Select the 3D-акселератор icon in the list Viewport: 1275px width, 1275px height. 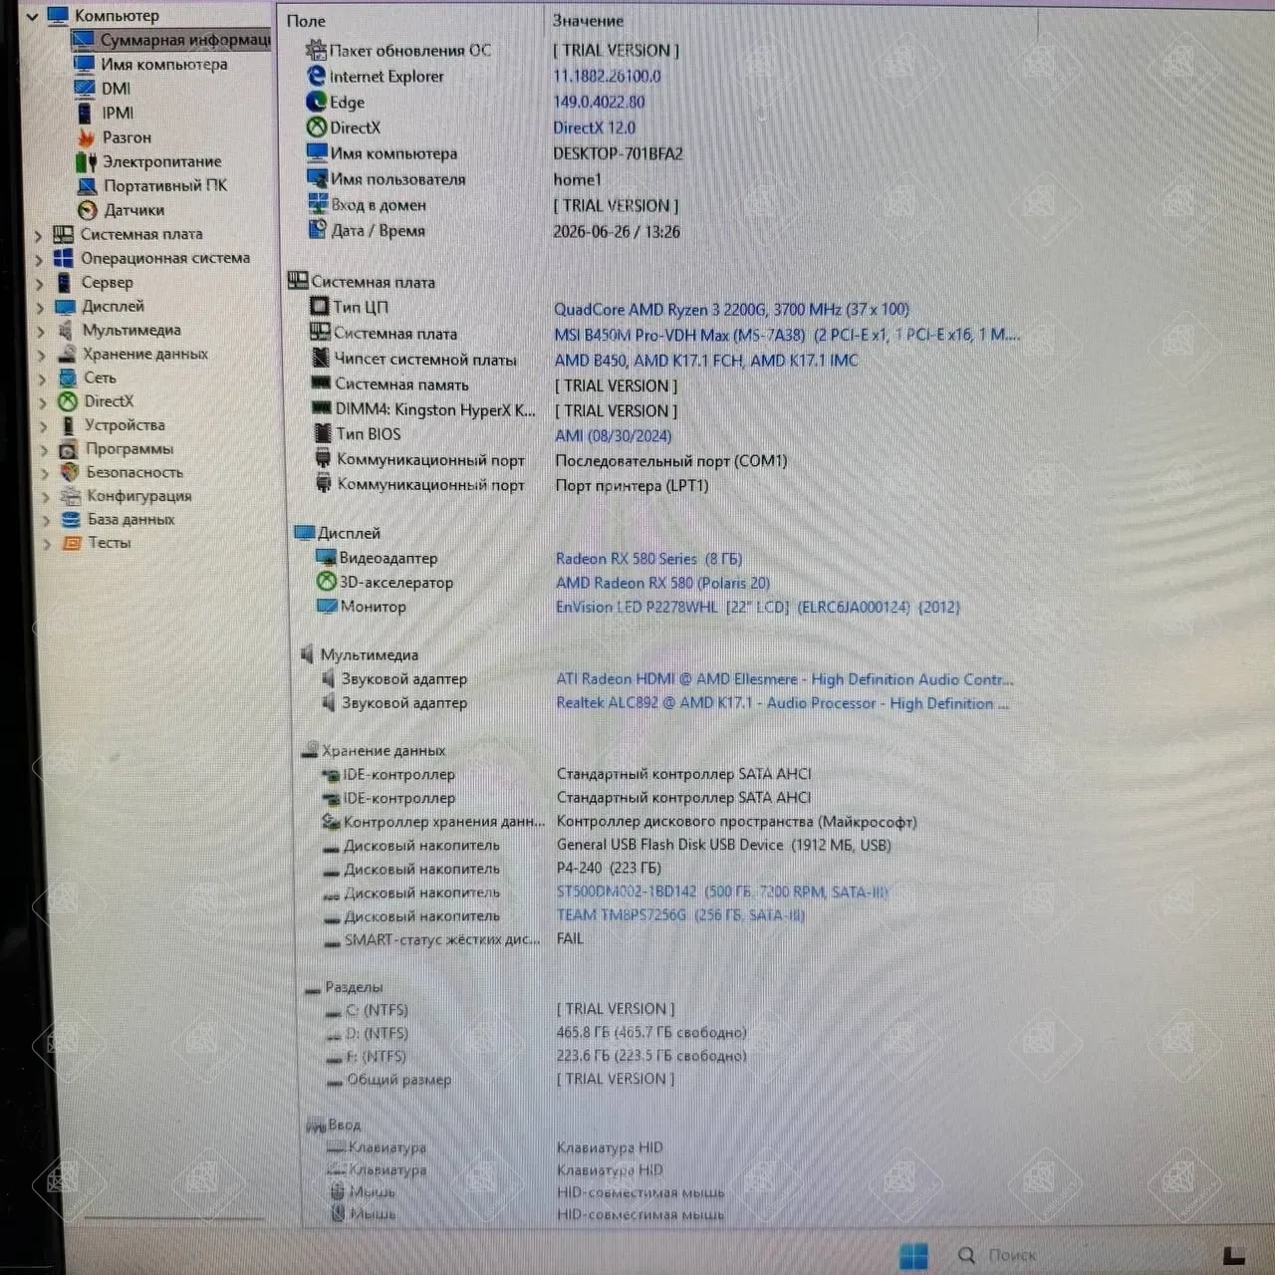click(x=326, y=582)
